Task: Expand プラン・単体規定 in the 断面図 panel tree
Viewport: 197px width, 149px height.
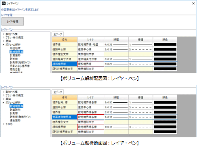Action: click(x=4, y=95)
